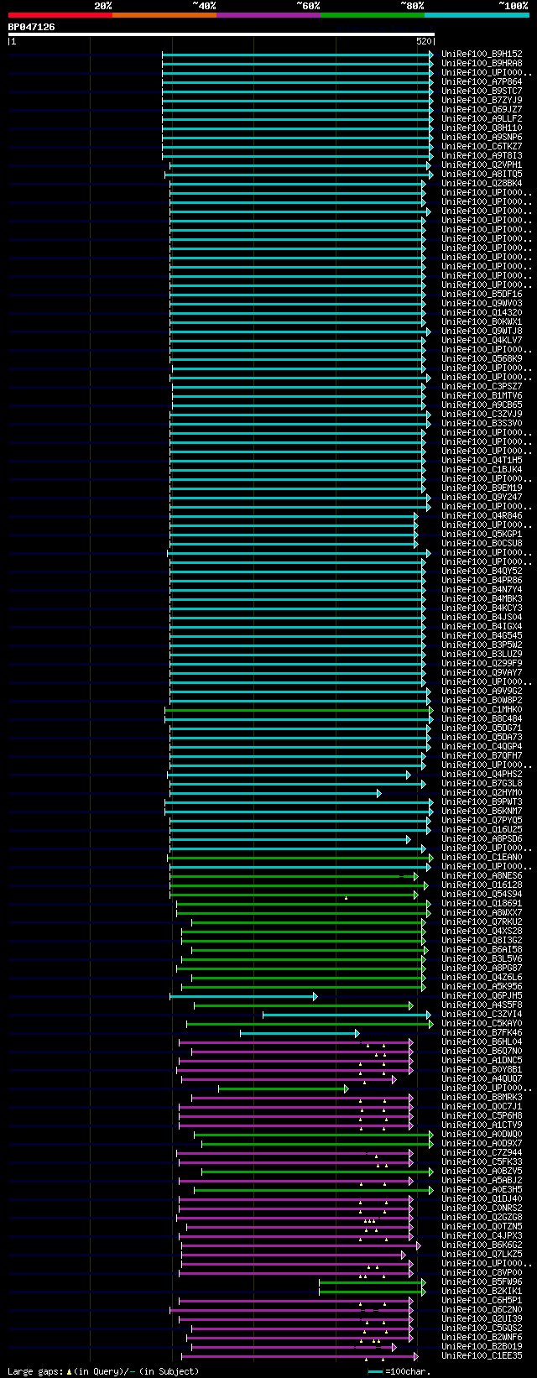537x1378 pixels.
Task: Open hit UniRef100_B9HRA8
Action: coord(482,63)
